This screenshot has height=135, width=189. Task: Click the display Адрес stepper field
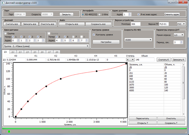pyautogui.click(x=127, y=14)
